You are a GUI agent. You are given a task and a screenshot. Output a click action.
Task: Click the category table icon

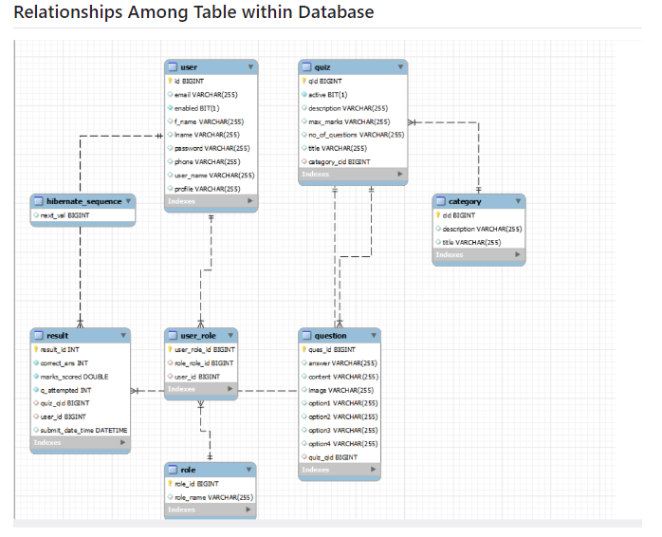pyautogui.click(x=441, y=201)
